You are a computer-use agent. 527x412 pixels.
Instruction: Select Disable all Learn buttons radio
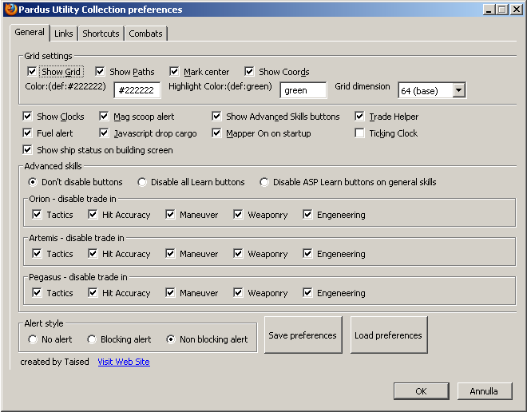142,182
